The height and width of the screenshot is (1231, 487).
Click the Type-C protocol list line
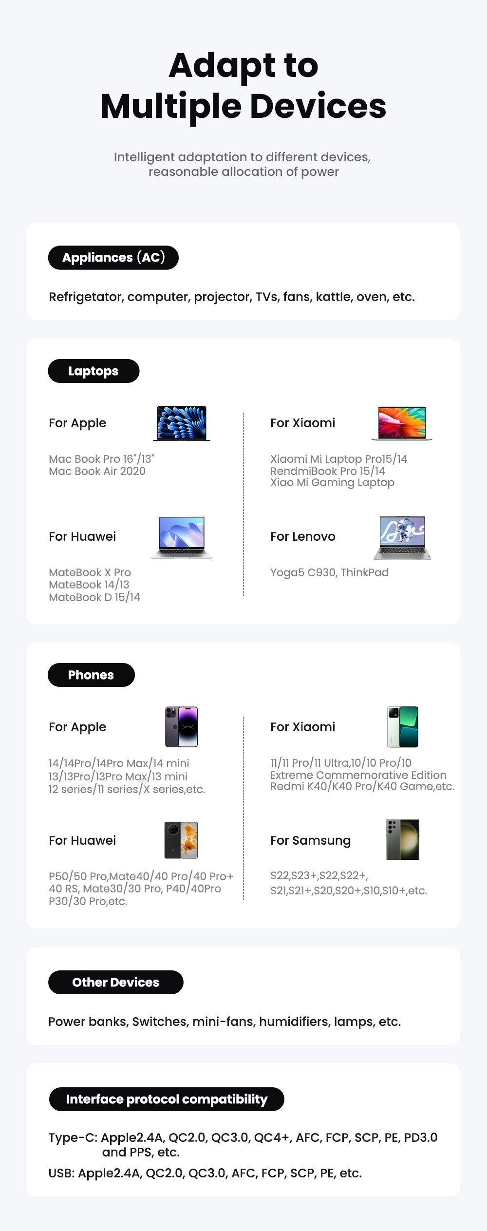click(x=243, y=1144)
